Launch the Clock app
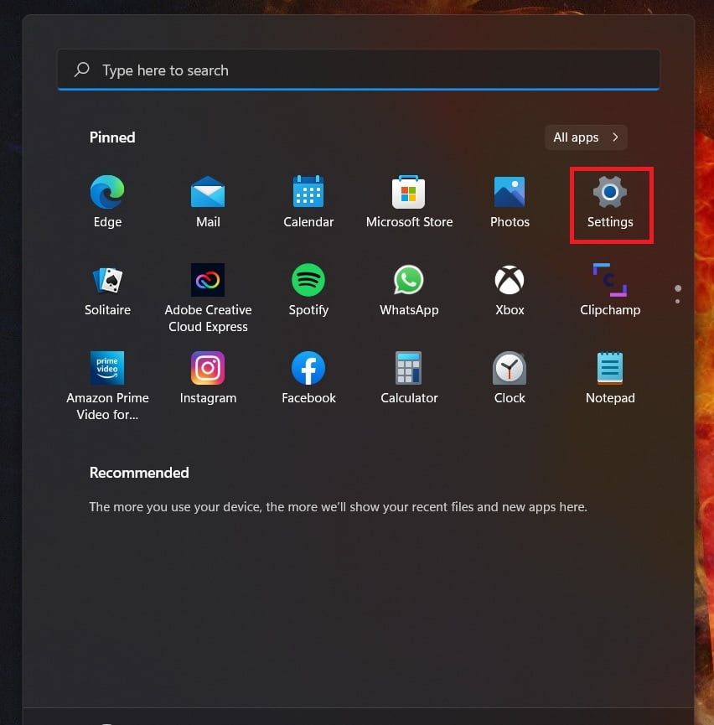The image size is (714, 725). [x=510, y=378]
